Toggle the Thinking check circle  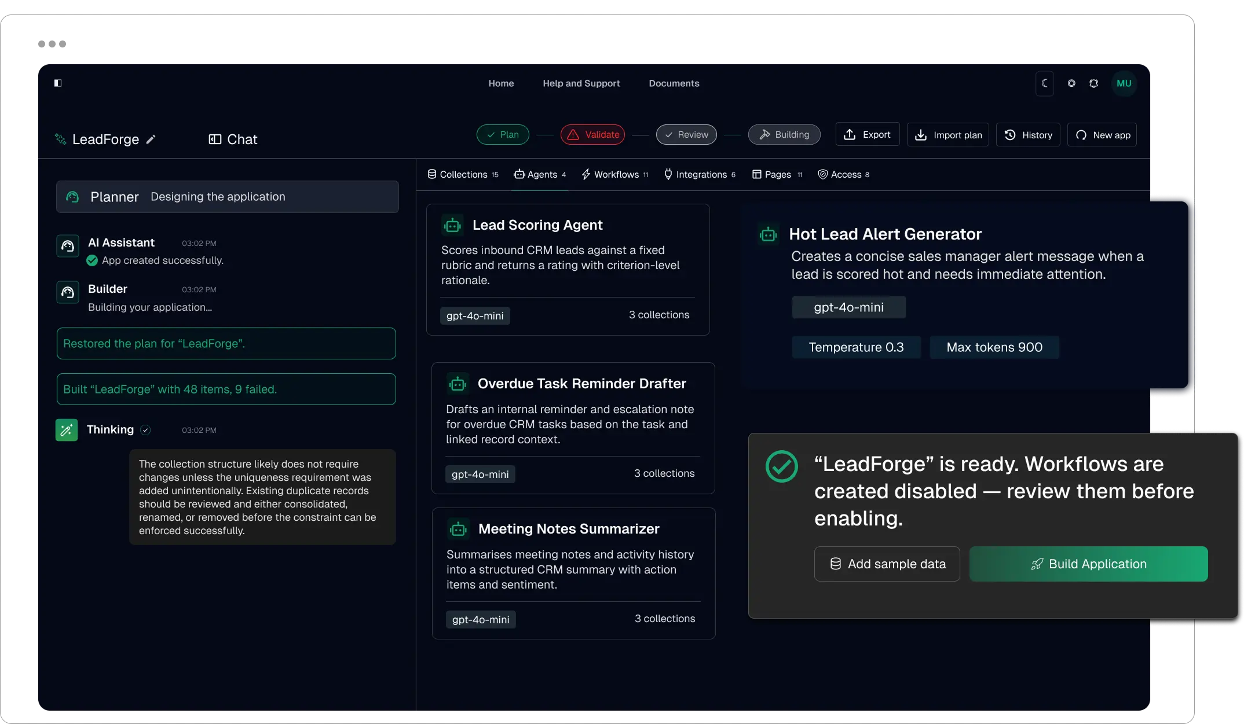coord(145,430)
